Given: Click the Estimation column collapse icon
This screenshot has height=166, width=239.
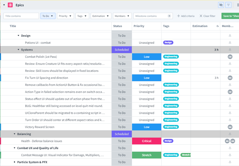Looking at the screenshot, I should pos(218,26).
